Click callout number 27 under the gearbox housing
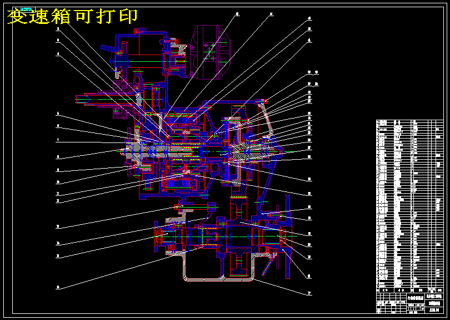 coord(309,293)
